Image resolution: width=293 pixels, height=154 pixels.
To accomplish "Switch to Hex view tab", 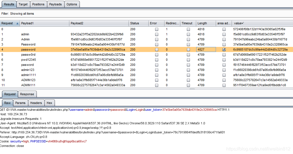I will pos(49,103).
